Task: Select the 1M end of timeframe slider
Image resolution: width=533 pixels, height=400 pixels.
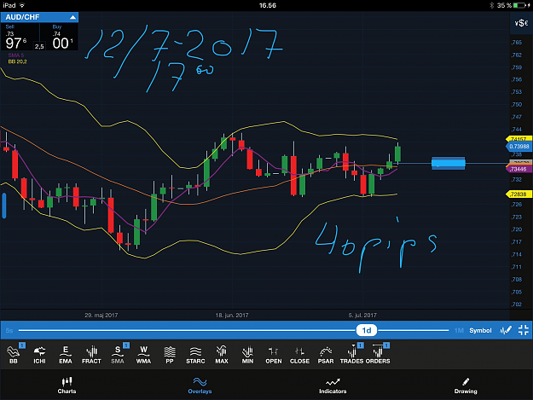Action: (459, 330)
